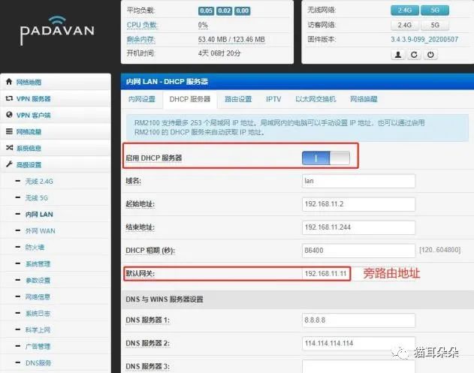Click the memory value 53.40 MB / 123.46 MB
Image resolution: width=474 pixels, height=373 pixels.
[231, 40]
